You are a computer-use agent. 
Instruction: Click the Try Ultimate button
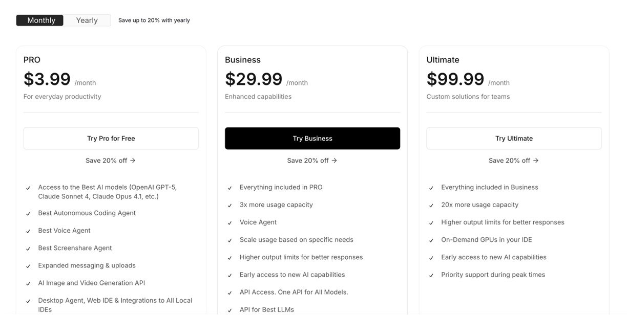click(x=513, y=139)
